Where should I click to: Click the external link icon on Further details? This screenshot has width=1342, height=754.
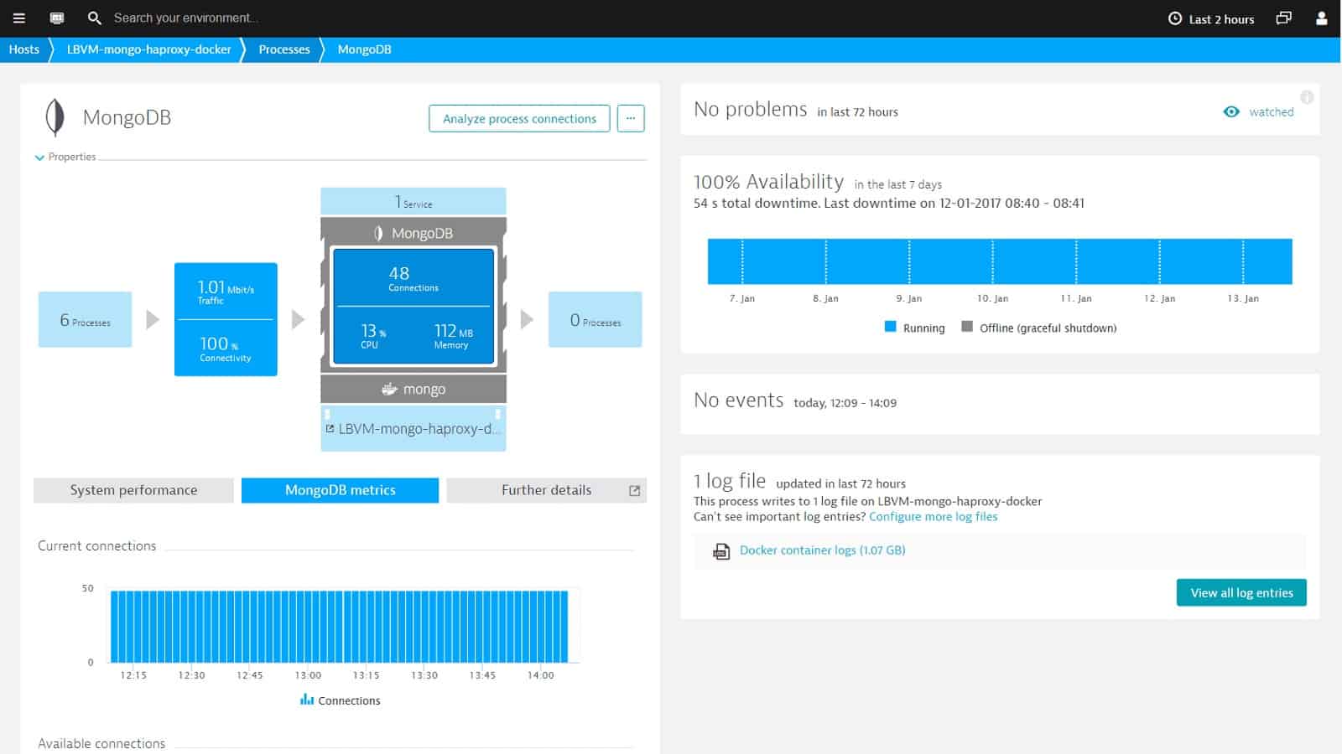[634, 491]
